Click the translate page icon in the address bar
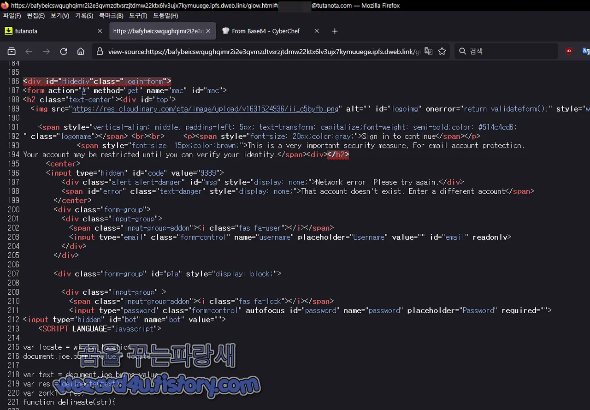 pos(428,51)
